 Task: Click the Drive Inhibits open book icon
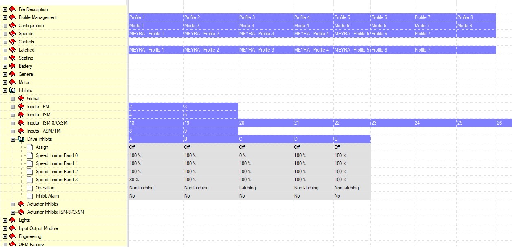(21, 139)
